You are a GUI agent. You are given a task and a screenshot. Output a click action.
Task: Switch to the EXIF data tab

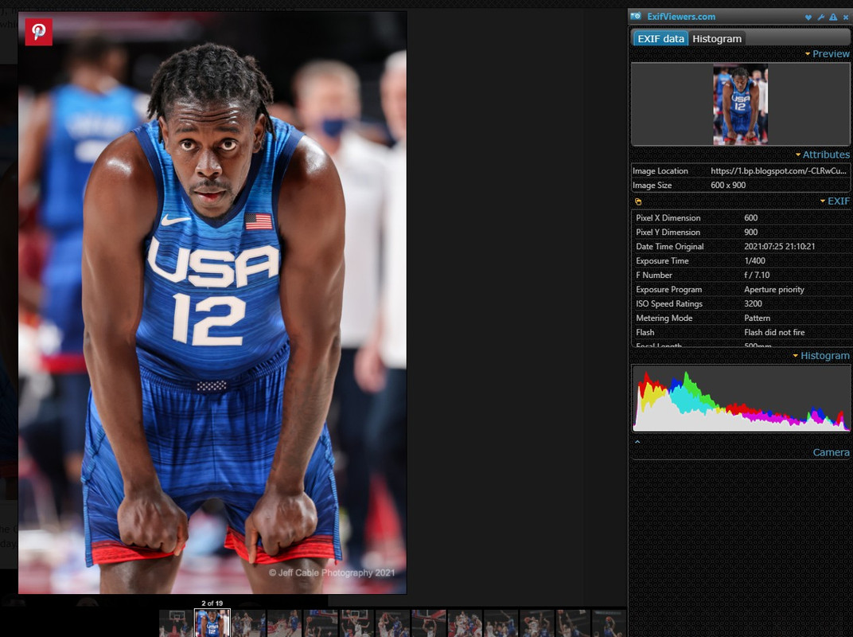660,39
